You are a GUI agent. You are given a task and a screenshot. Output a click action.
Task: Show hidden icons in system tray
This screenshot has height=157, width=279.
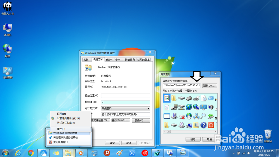234,153
